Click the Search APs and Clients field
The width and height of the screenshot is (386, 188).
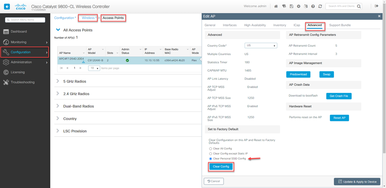[x=343, y=7]
